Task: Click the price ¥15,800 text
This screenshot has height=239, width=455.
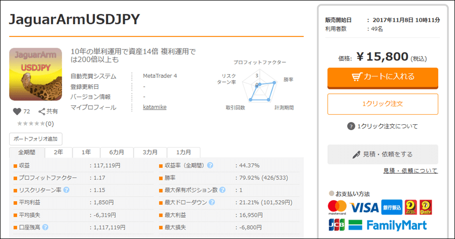Action: [x=383, y=57]
